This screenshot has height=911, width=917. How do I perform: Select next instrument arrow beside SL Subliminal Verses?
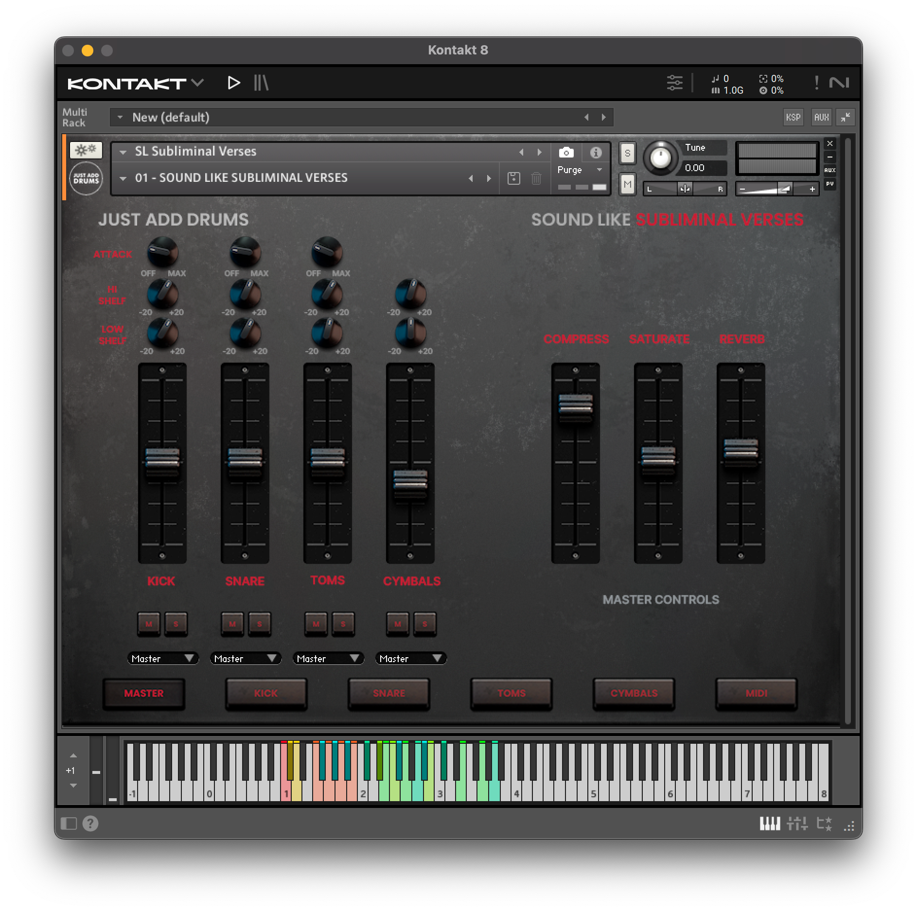point(539,152)
